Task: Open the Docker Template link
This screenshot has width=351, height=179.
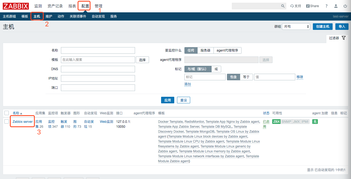Action: point(170,122)
